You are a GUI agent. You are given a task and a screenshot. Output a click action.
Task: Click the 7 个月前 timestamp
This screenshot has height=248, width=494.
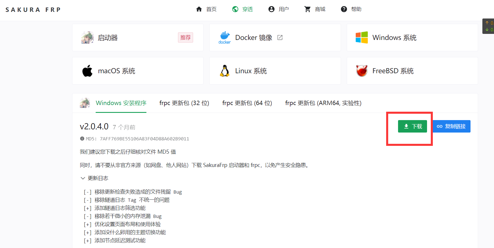point(124,127)
